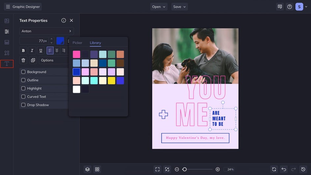Pick the yellow color swatch
The image size is (311, 175).
click(112, 81)
